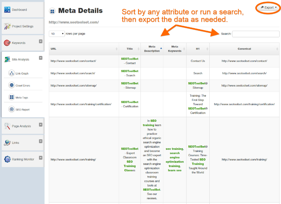Click the Canonical column header label
The width and height of the screenshot is (281, 204).
click(244, 49)
